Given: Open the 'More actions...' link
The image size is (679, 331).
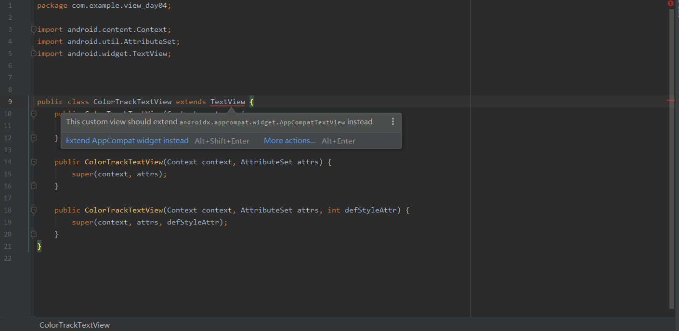Looking at the screenshot, I should click(290, 141).
